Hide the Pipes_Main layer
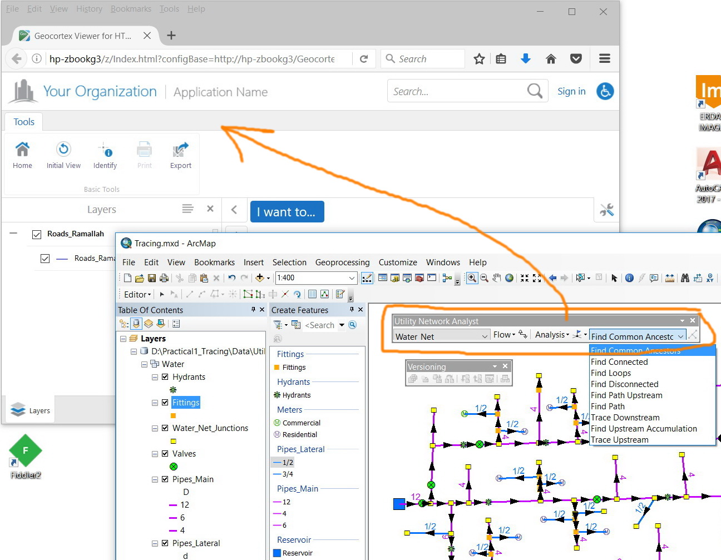Screen dimensions: 721x560 (165, 479)
